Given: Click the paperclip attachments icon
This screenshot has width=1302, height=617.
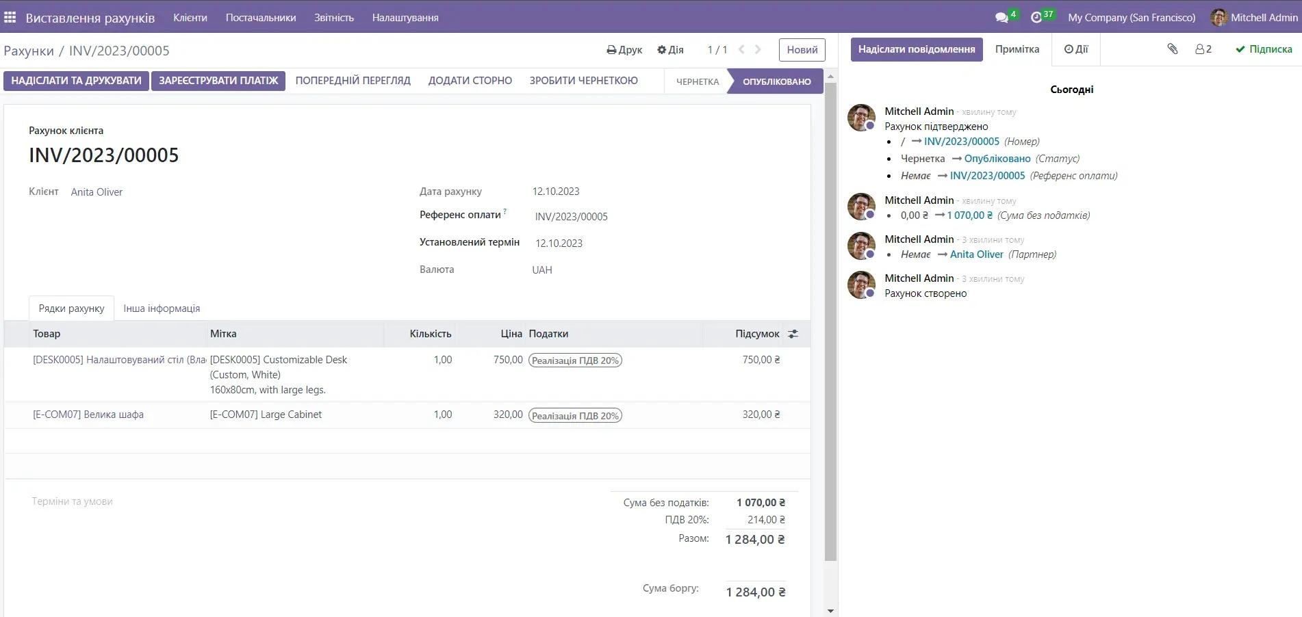Looking at the screenshot, I should tap(1173, 49).
